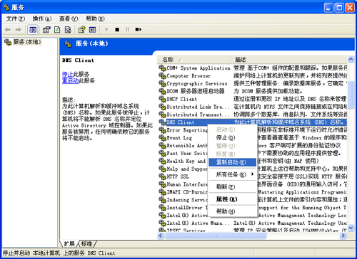Click the 重启动 link to restart the service

70,80
